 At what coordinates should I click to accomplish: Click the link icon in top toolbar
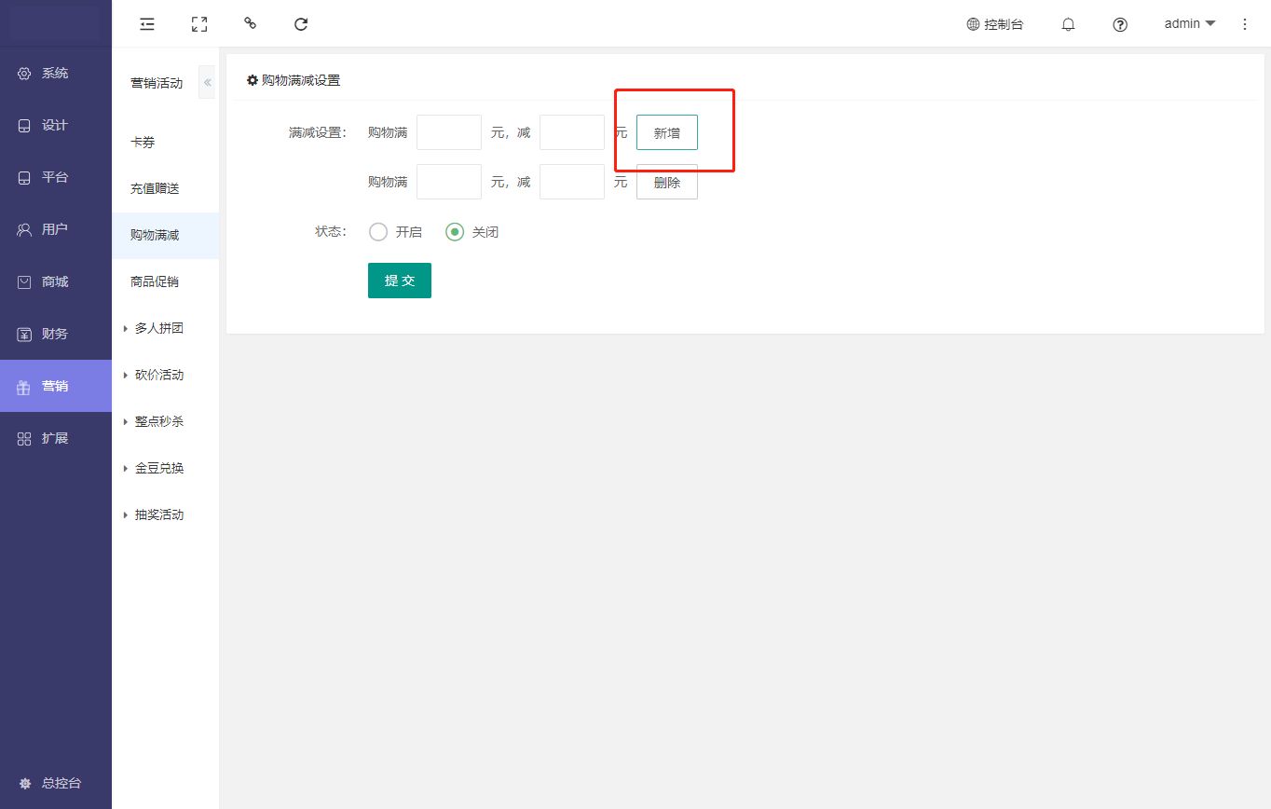250,23
